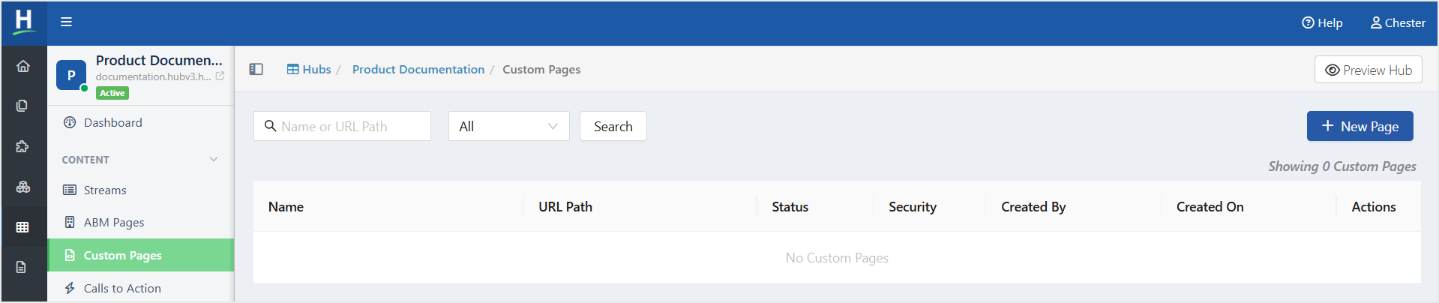Open the All status filter dropdown
The image size is (1439, 303).
(x=508, y=126)
